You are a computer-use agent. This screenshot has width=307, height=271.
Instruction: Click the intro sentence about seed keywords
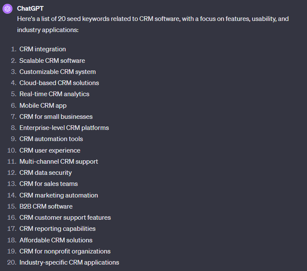153,24
